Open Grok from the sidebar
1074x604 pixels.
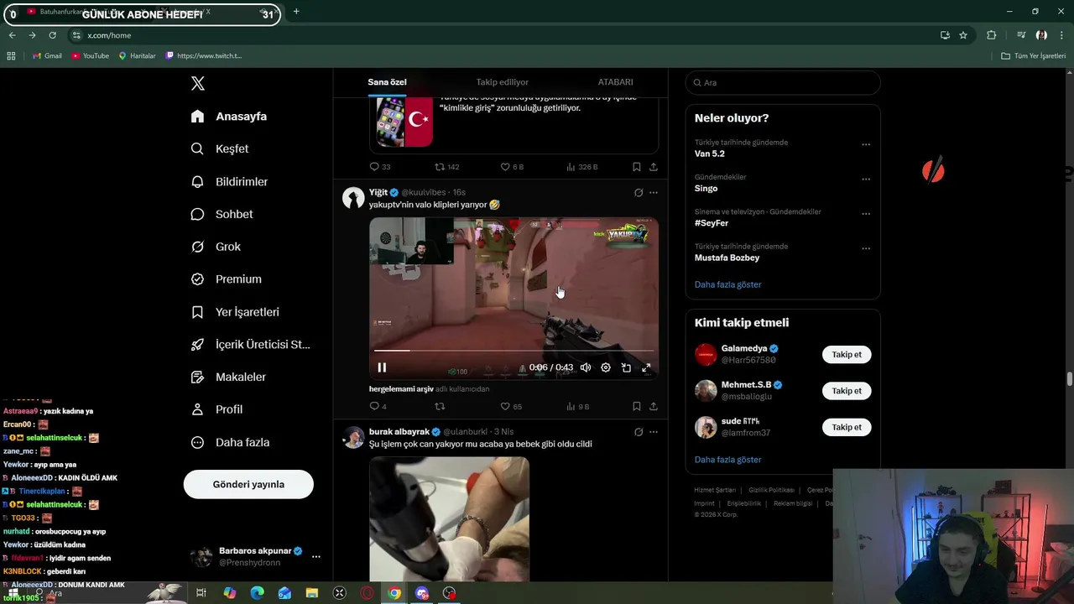(x=216, y=247)
